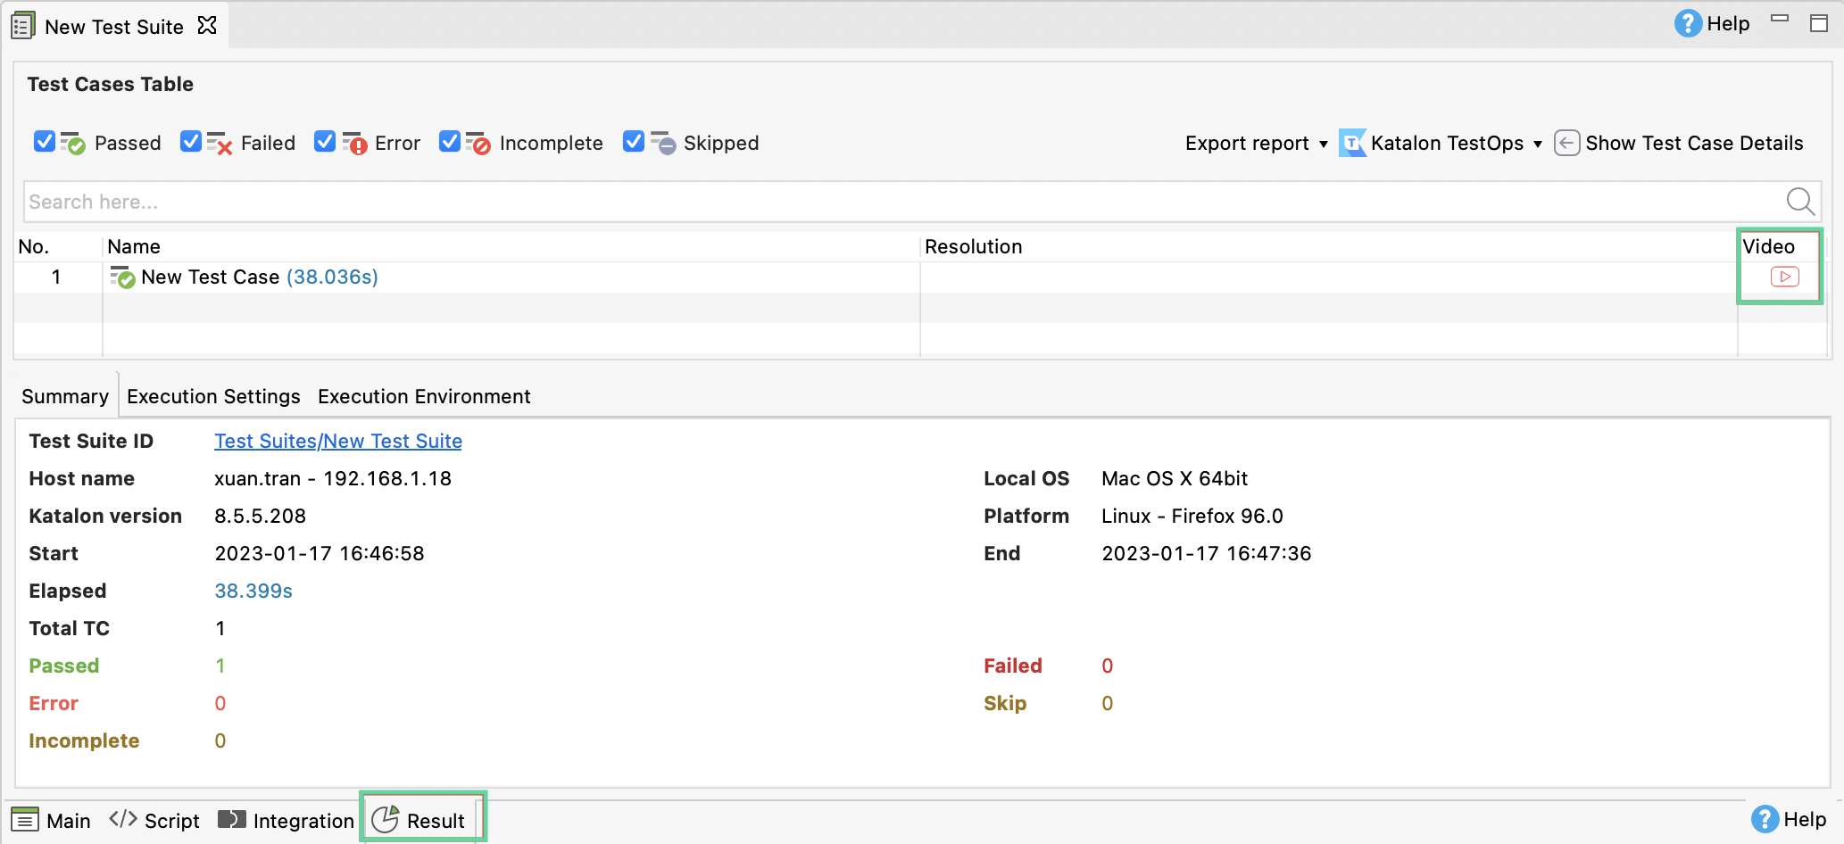Screen dimensions: 1844x844
Task: Open the Export report dropdown
Action: click(x=1255, y=143)
